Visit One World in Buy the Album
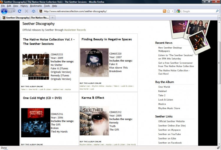Screen dimensions: 221x150 164,87
